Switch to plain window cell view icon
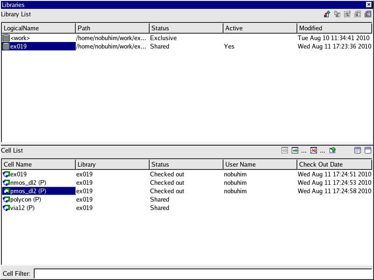 367,150
